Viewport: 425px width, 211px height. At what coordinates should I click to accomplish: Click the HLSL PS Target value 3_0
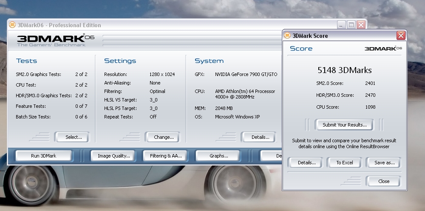(153, 108)
